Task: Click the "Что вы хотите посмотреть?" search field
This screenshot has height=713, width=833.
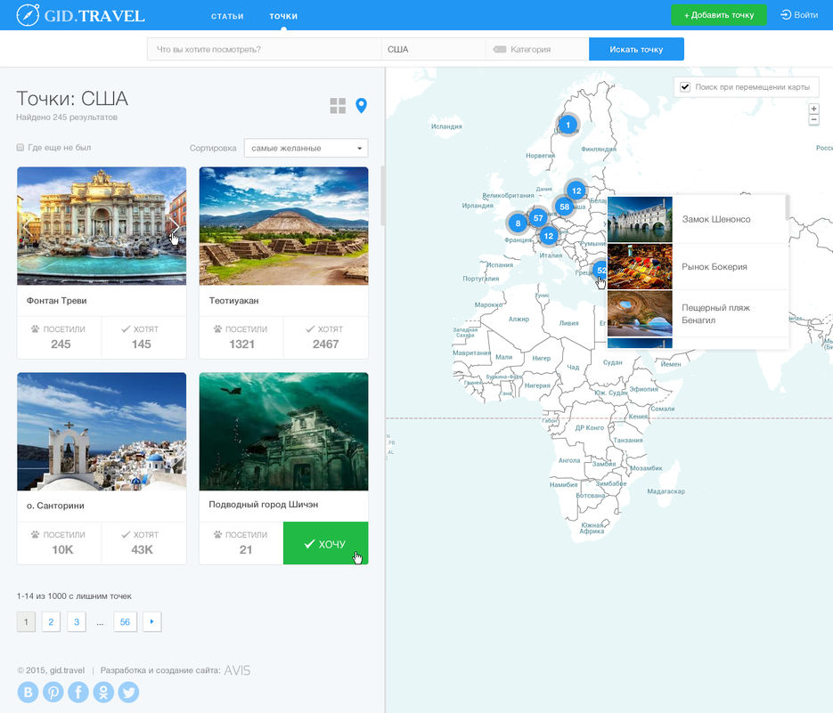Action: coord(264,49)
